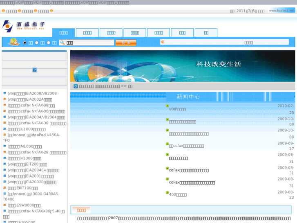This screenshot has width=297, height=223.
Task: Open lenovo L3000 G430AS-T6400 product link
Action: [x=31, y=196]
